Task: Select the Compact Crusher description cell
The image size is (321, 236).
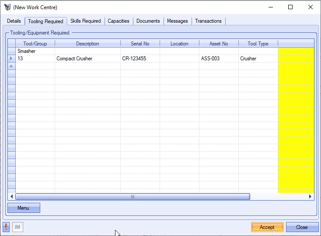Action: pyautogui.click(x=87, y=59)
